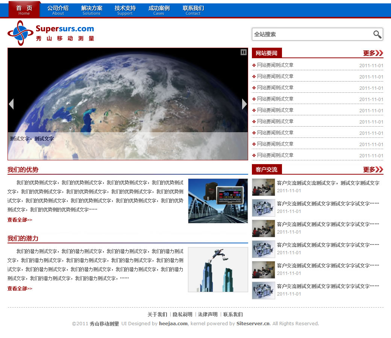The height and width of the screenshot is (338, 391).
Task: Click footer link 隐私说明
Action: coord(183,314)
